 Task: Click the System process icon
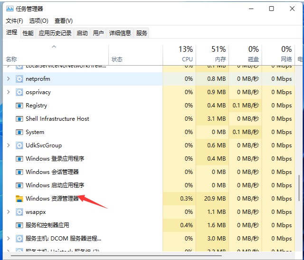[19, 132]
